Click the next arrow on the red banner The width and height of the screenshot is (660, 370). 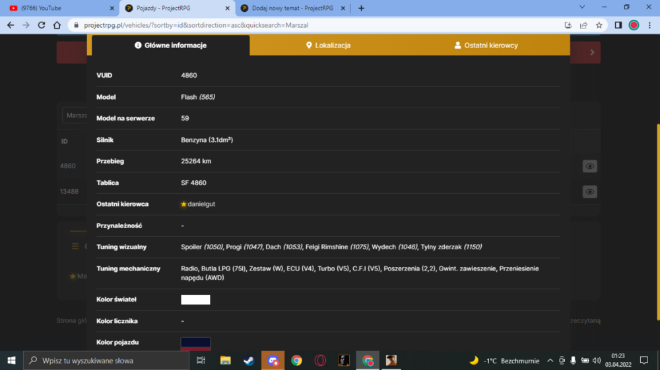click(592, 53)
